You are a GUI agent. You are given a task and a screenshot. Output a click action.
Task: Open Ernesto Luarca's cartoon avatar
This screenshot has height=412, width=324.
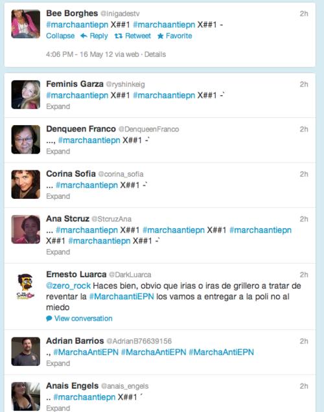[25, 286]
